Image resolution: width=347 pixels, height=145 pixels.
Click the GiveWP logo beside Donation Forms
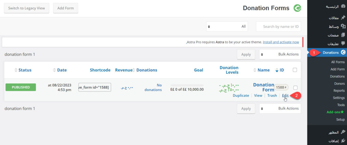[297, 8]
